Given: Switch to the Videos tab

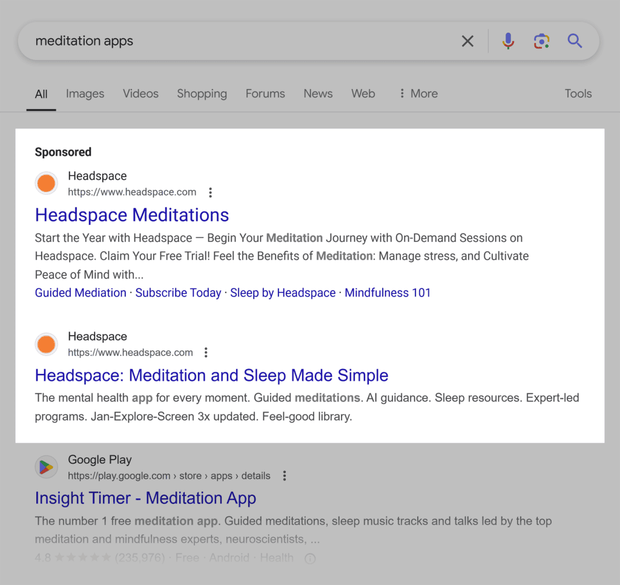Looking at the screenshot, I should tap(140, 93).
